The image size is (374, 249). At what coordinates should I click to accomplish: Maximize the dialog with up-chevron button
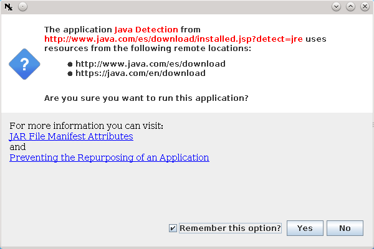tap(350, 7)
